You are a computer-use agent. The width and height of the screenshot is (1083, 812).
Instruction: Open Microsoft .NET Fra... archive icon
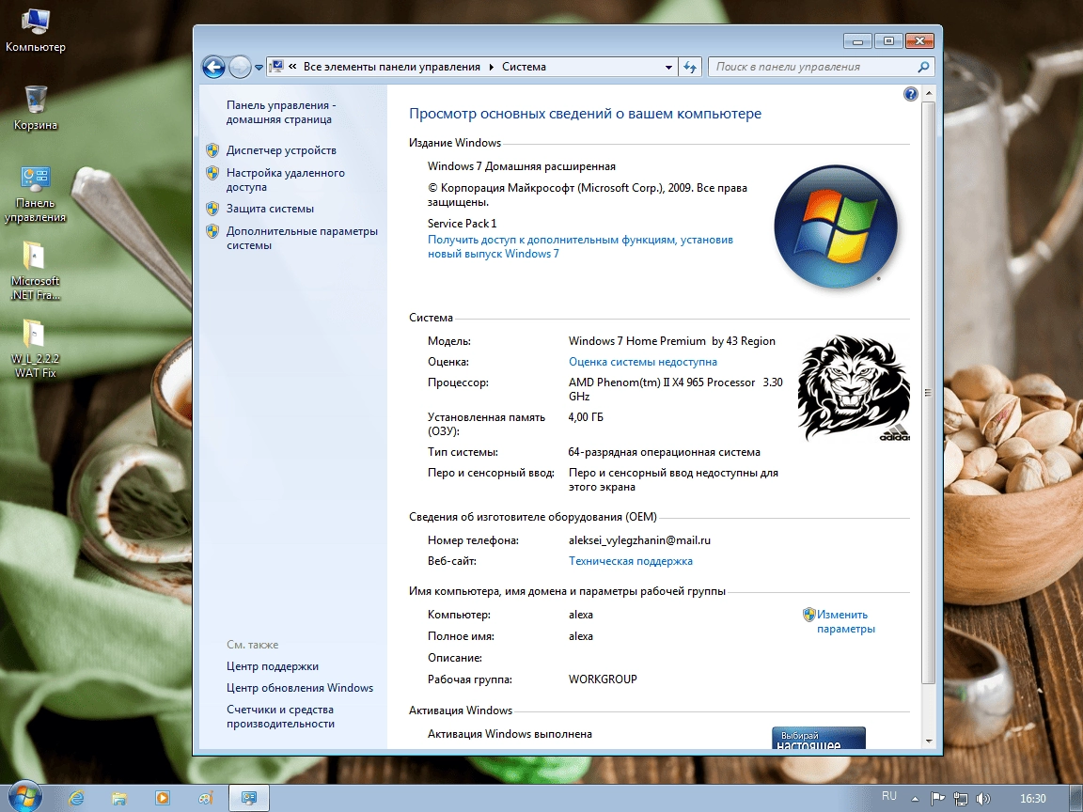click(35, 271)
